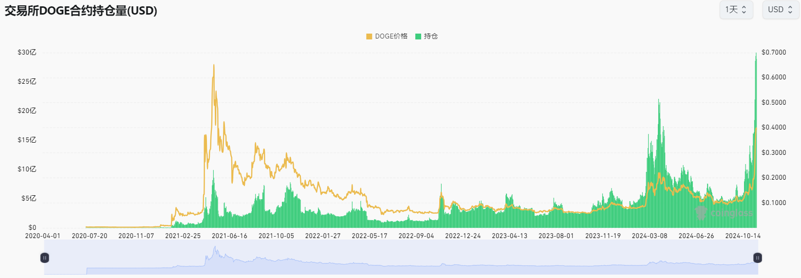The height and width of the screenshot is (278, 801).
Task: Click the 2020-07-20 date label
Action: tap(90, 236)
